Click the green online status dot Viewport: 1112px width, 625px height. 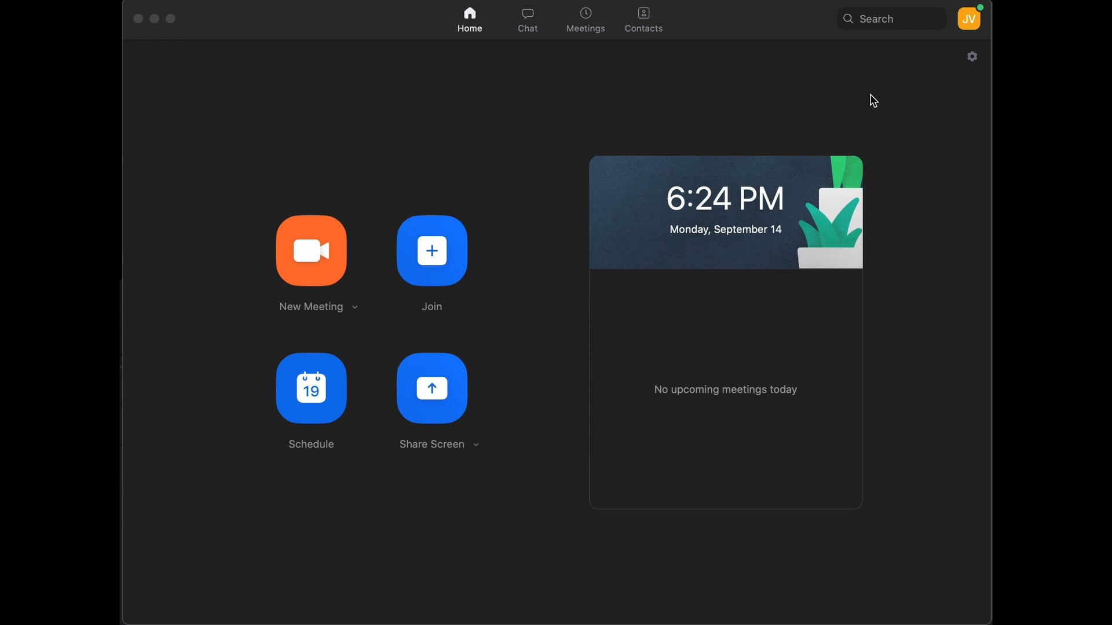point(980,8)
